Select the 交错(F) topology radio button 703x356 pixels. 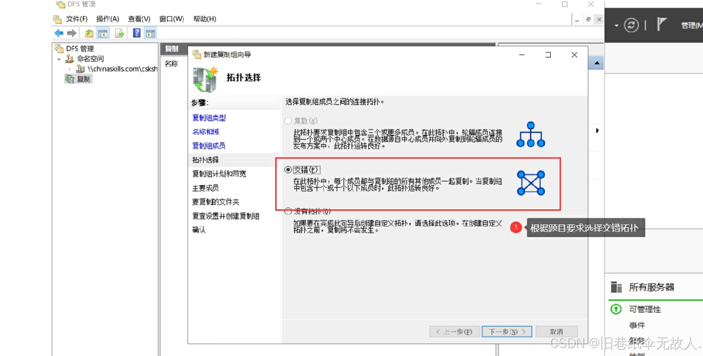coord(288,170)
